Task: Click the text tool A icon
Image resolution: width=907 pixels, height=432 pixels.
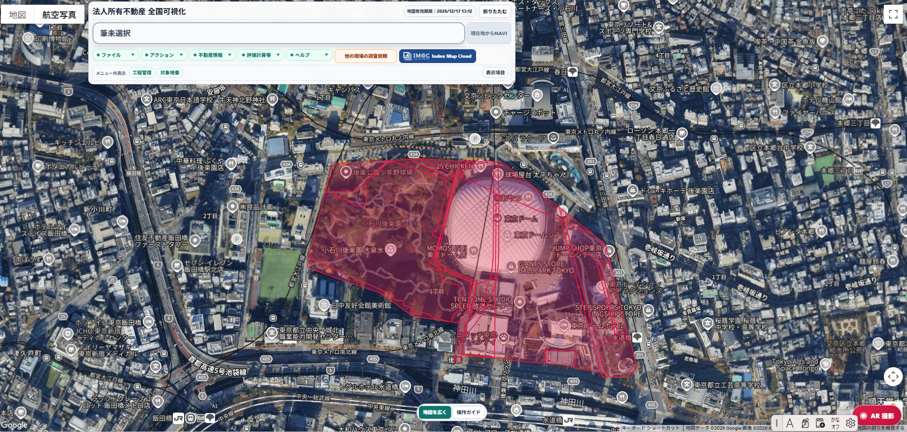Action: [790, 423]
